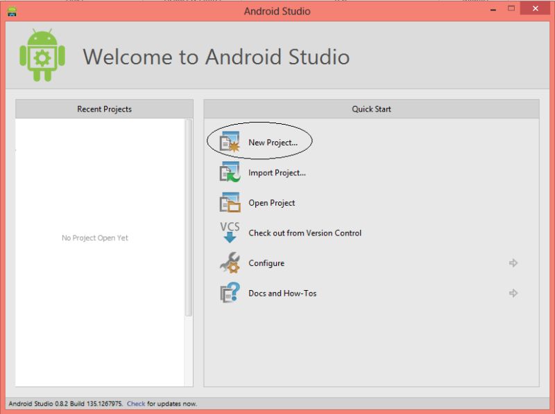
Task: Start Import Project...
Action: point(277,172)
